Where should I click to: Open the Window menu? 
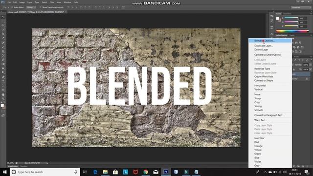point(67,2)
